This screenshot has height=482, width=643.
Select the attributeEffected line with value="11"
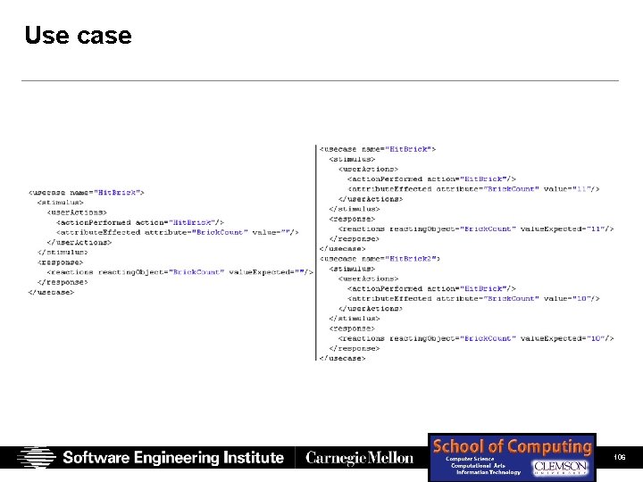[473, 189]
